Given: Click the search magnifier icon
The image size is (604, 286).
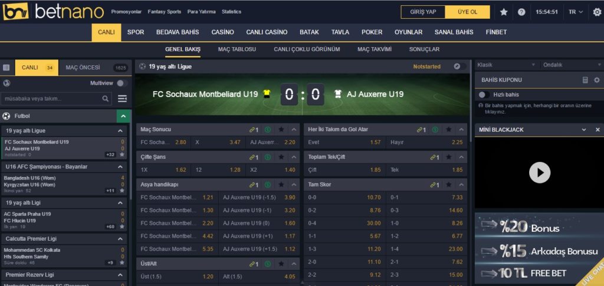Looking at the screenshot, I should (106, 99).
